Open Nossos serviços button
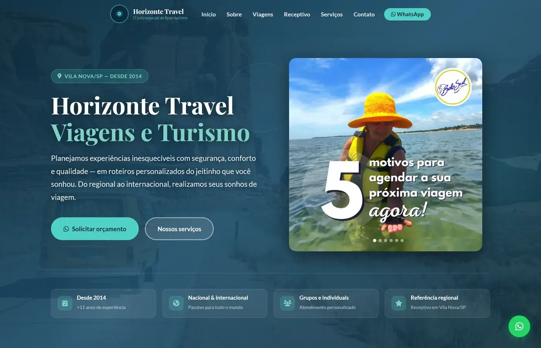 (x=179, y=229)
